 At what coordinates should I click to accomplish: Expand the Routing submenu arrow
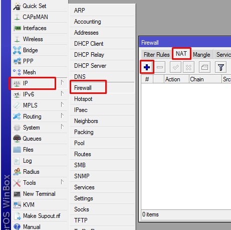[x=62, y=116]
